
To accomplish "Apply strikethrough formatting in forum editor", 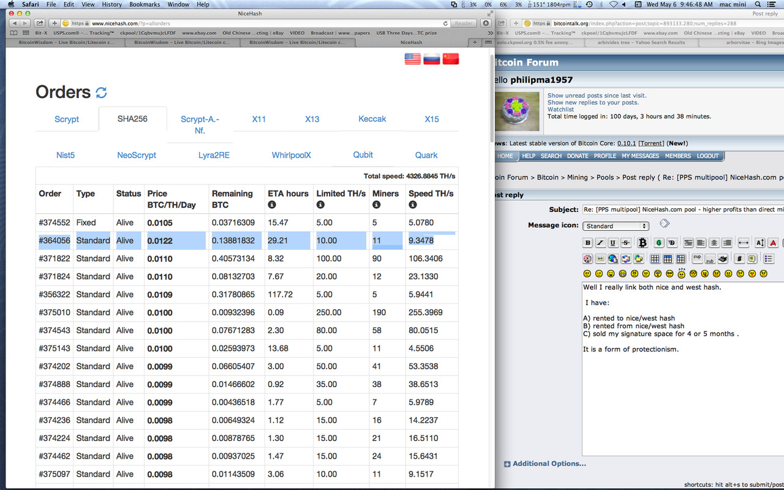I will click(x=625, y=243).
